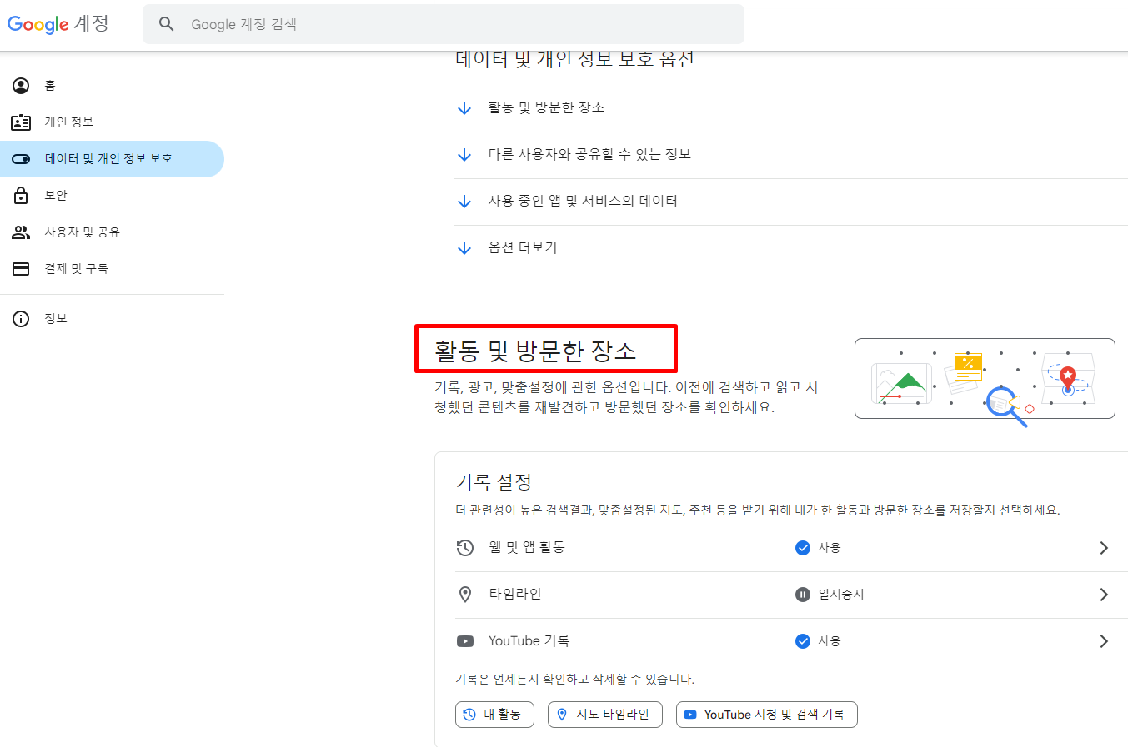This screenshot has width=1128, height=747.
Task: Open 개인 정보 via its ID card icon
Action: [x=21, y=122]
